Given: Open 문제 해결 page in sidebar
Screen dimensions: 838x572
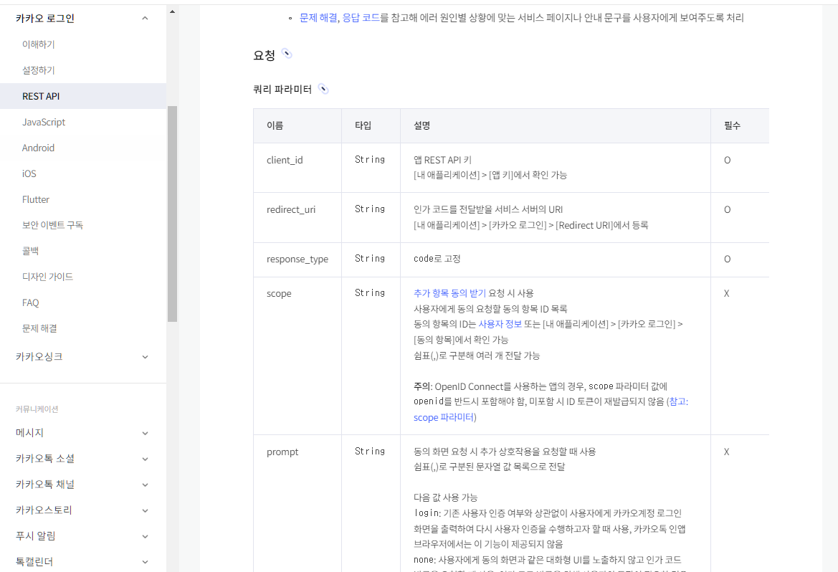Looking at the screenshot, I should (39, 328).
